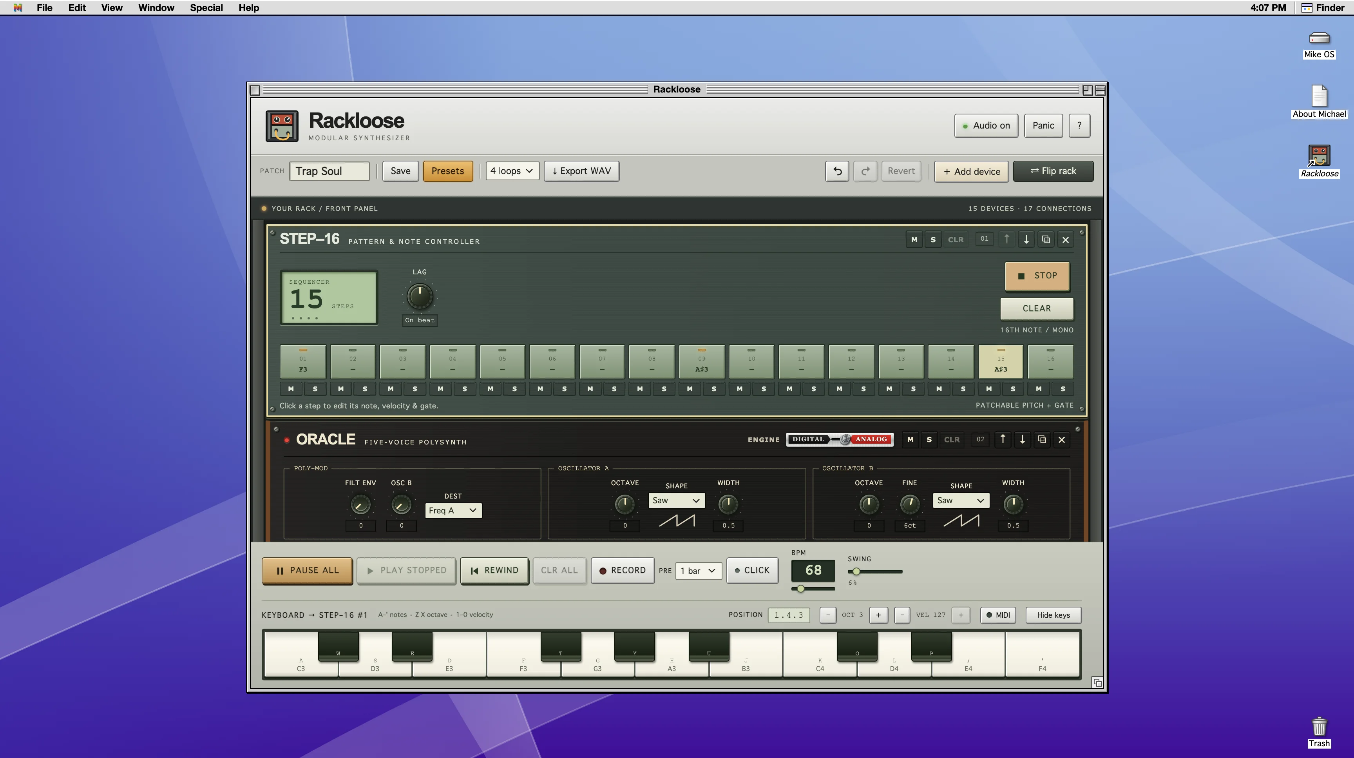Move the STEP-16 device down
The width and height of the screenshot is (1354, 758).
tap(1026, 239)
